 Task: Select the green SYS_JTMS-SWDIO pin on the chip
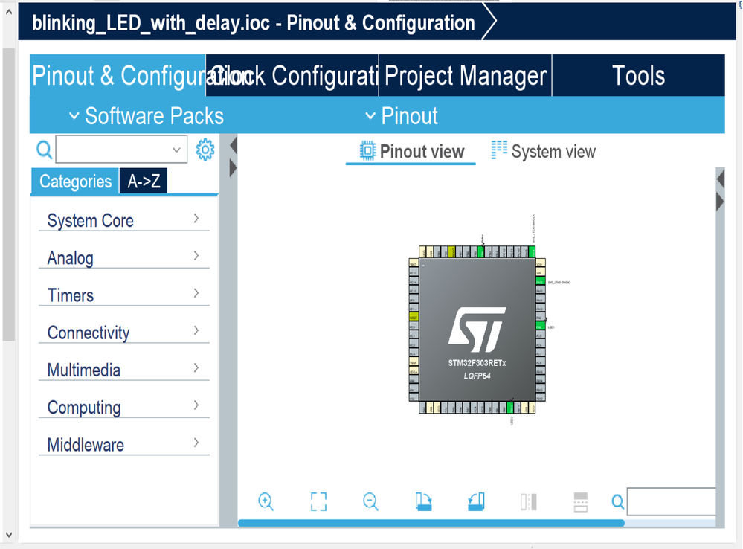tap(540, 282)
